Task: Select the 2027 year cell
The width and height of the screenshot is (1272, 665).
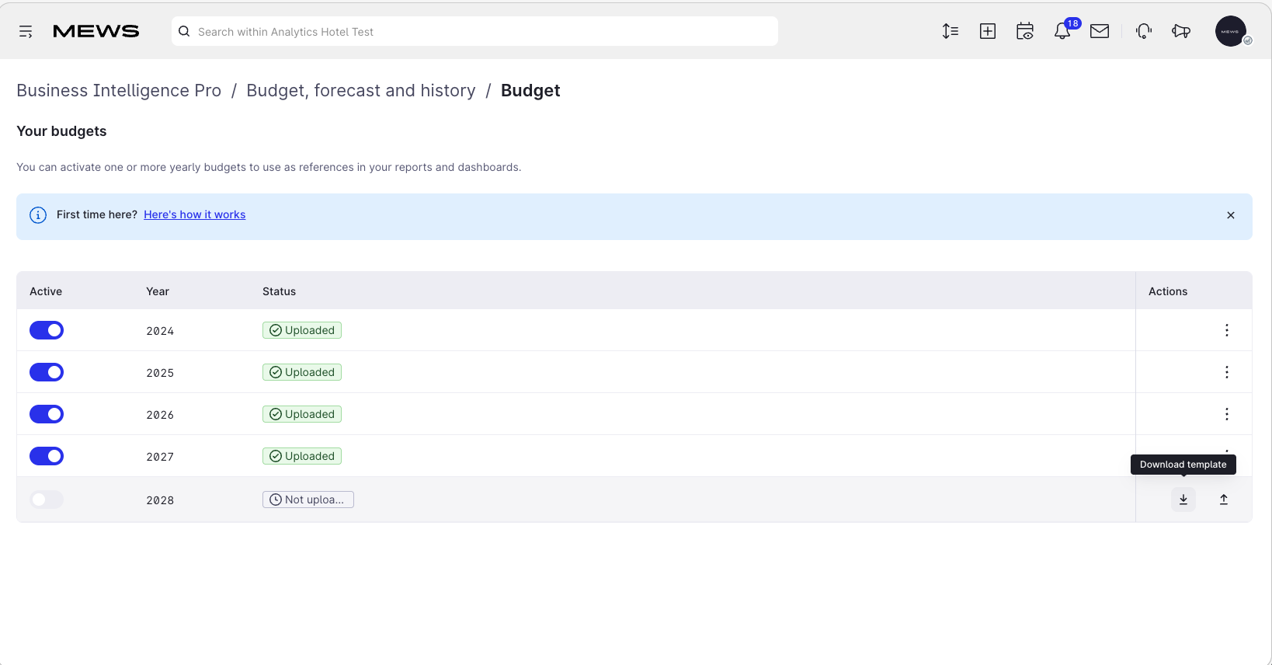Action: (x=160, y=457)
